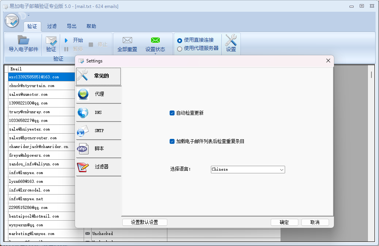
Task: Click the 开始 play arrow icon
Action: pyautogui.click(x=66, y=40)
